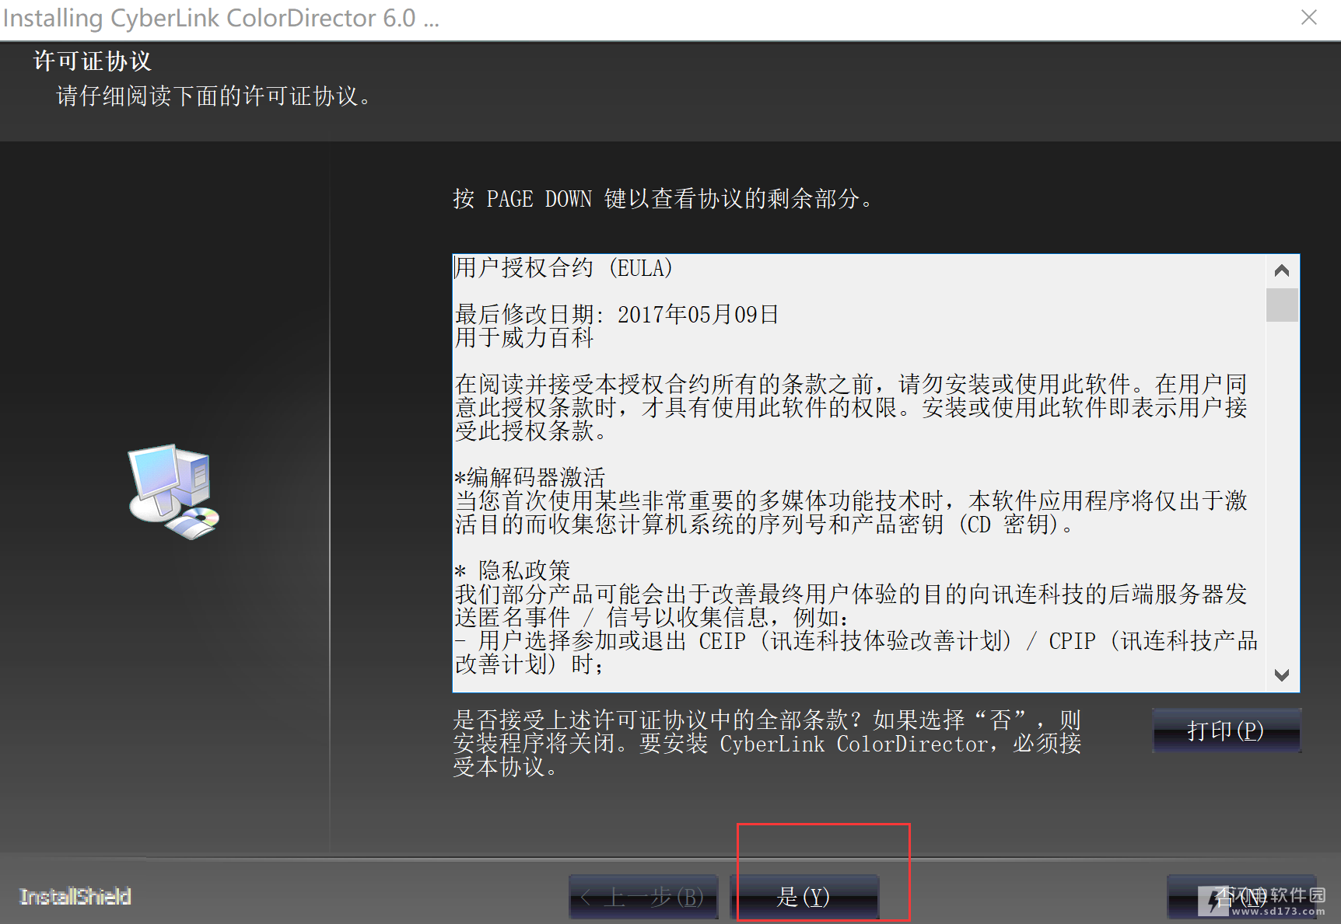Close the installer window
Image resolution: width=1341 pixels, height=924 pixels.
point(1309,18)
